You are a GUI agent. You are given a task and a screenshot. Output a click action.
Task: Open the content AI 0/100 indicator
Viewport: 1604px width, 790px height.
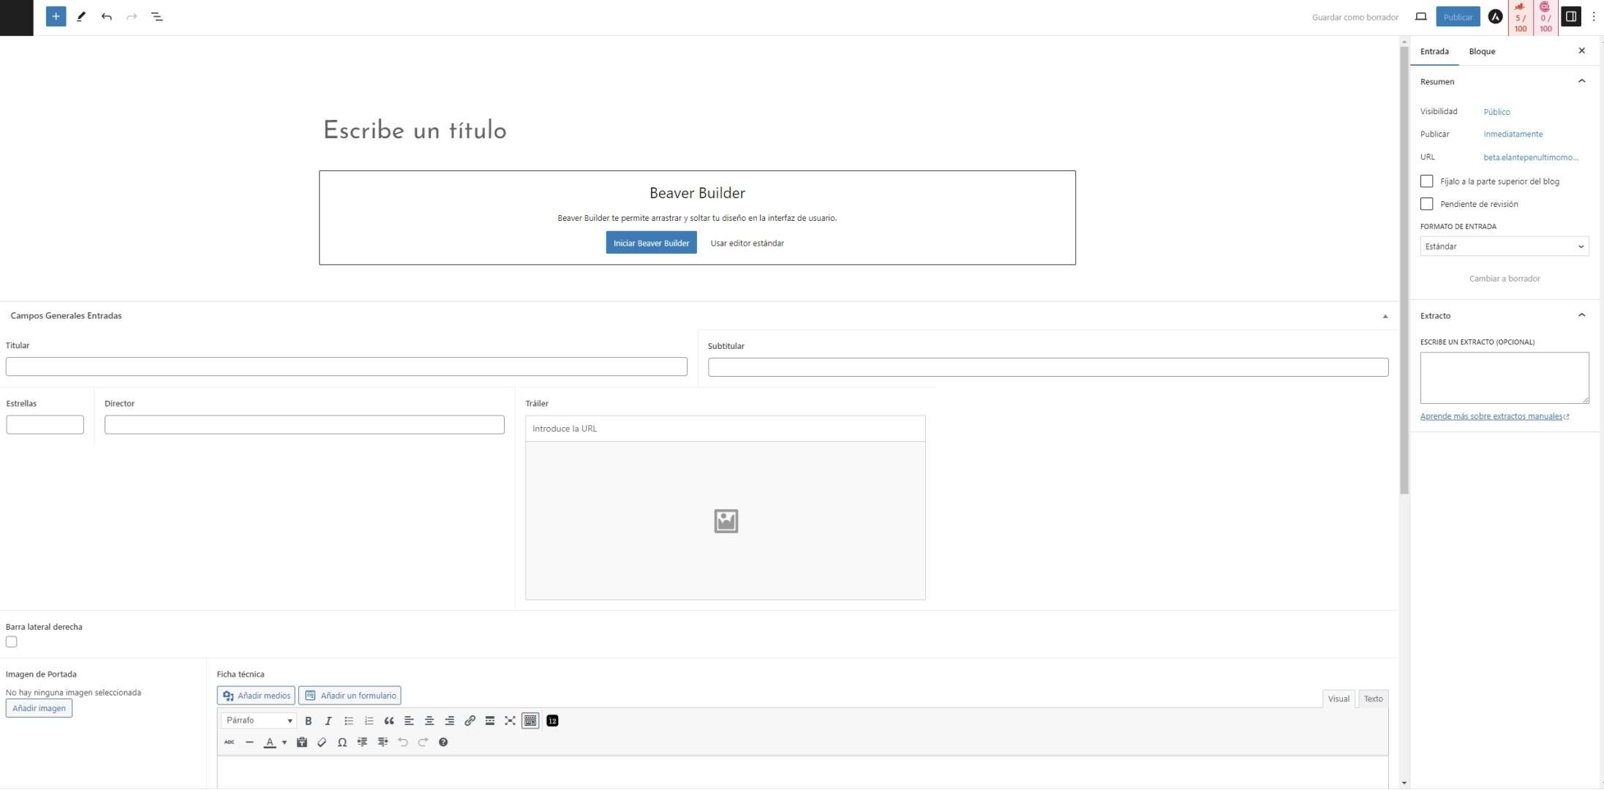(1545, 18)
